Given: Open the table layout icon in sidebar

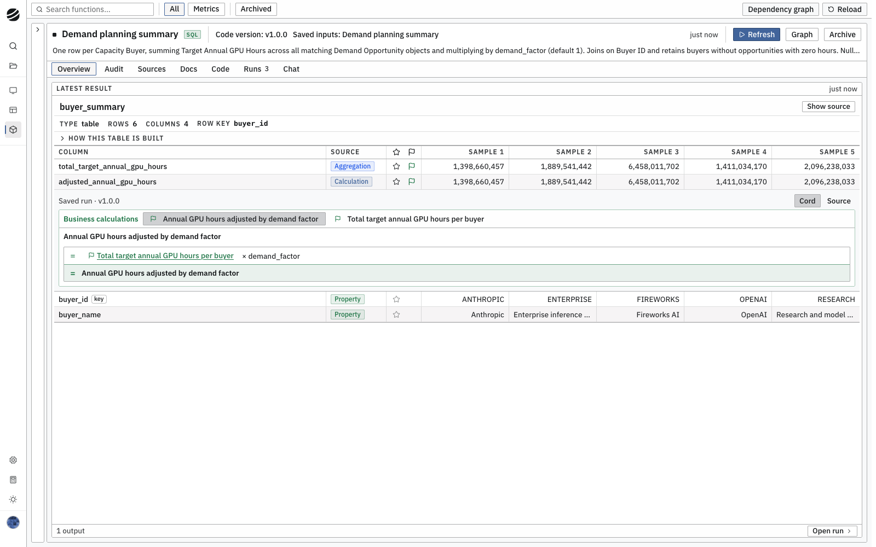Looking at the screenshot, I should click(x=13, y=110).
